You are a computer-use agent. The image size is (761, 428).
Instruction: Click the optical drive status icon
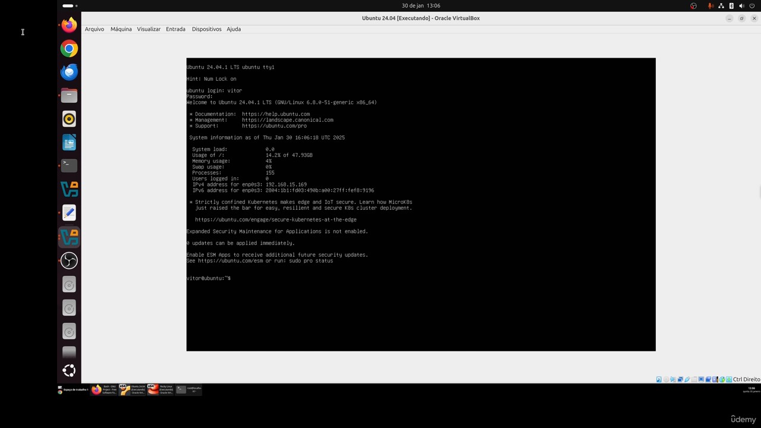pos(666,379)
